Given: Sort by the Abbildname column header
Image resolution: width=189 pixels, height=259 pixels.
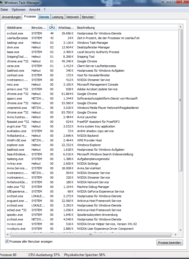Looking at the screenshot, I should click(x=17, y=28).
